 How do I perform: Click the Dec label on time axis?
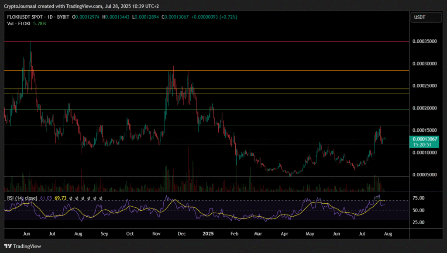coord(182,234)
